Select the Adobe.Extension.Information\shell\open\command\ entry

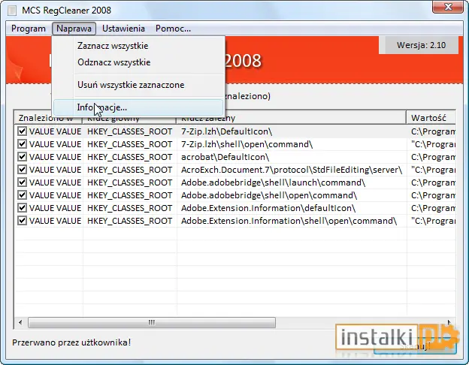click(x=289, y=221)
